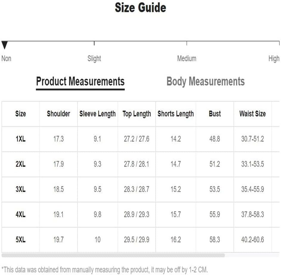Click the Shorts Length column header
This screenshot has height=275, width=281.
(176, 114)
